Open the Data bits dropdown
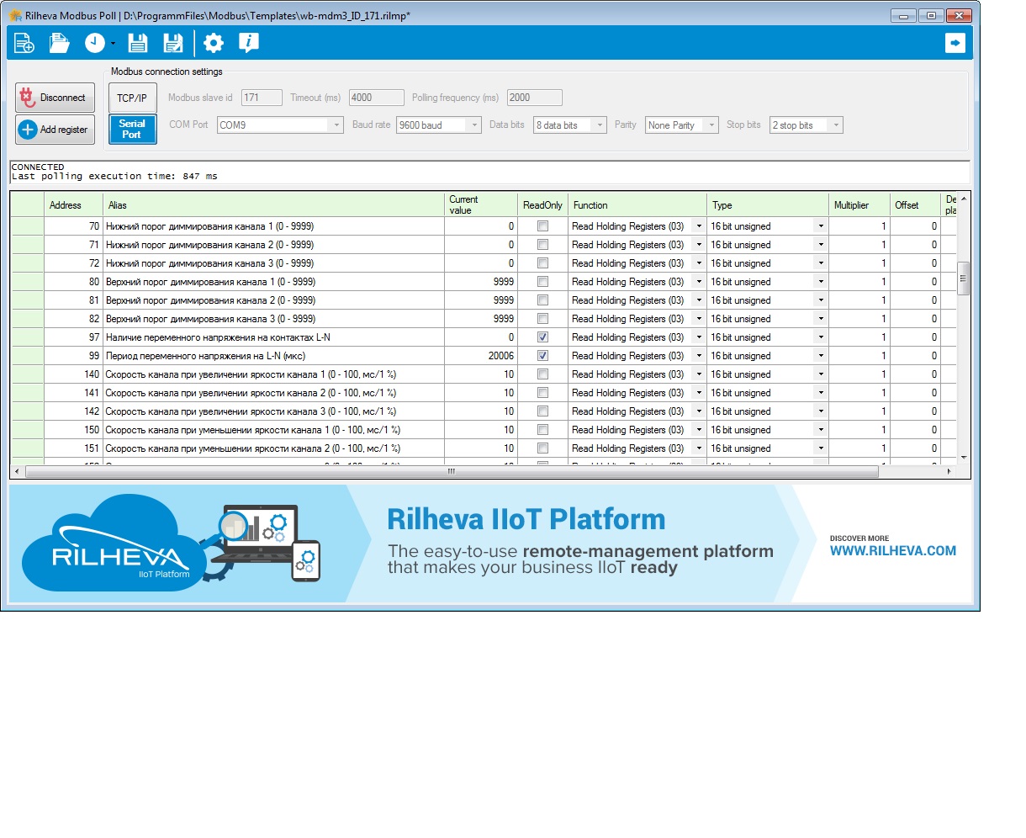The height and width of the screenshot is (838, 1026). point(570,125)
